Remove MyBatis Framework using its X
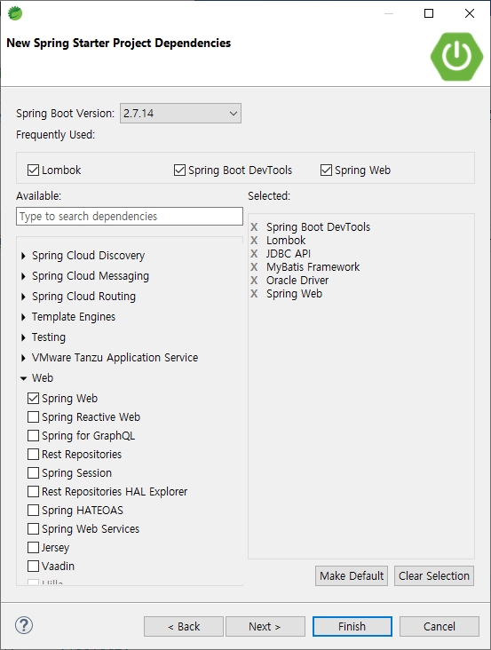Viewport: 491px width, 650px height. pos(254,266)
